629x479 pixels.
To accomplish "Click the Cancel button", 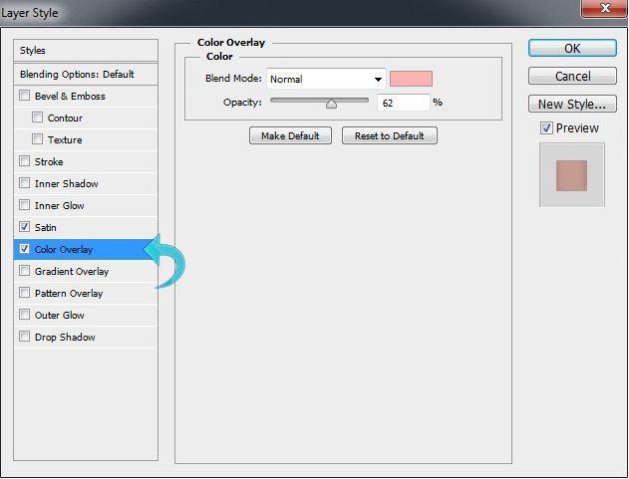I will point(572,76).
